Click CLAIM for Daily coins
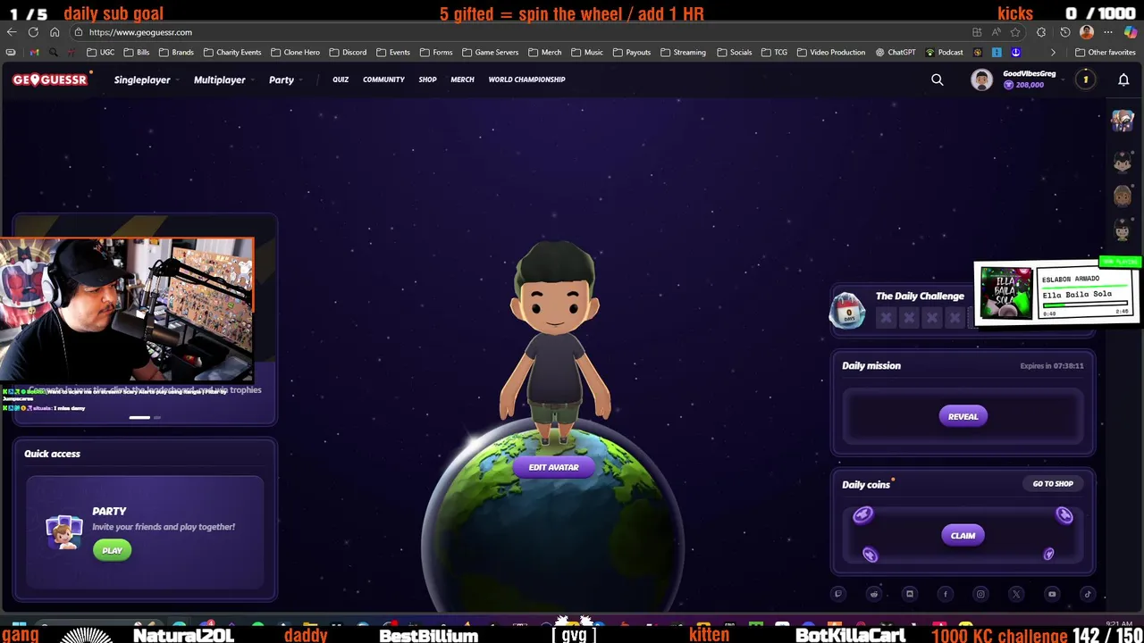This screenshot has height=643, width=1144. coord(963,536)
